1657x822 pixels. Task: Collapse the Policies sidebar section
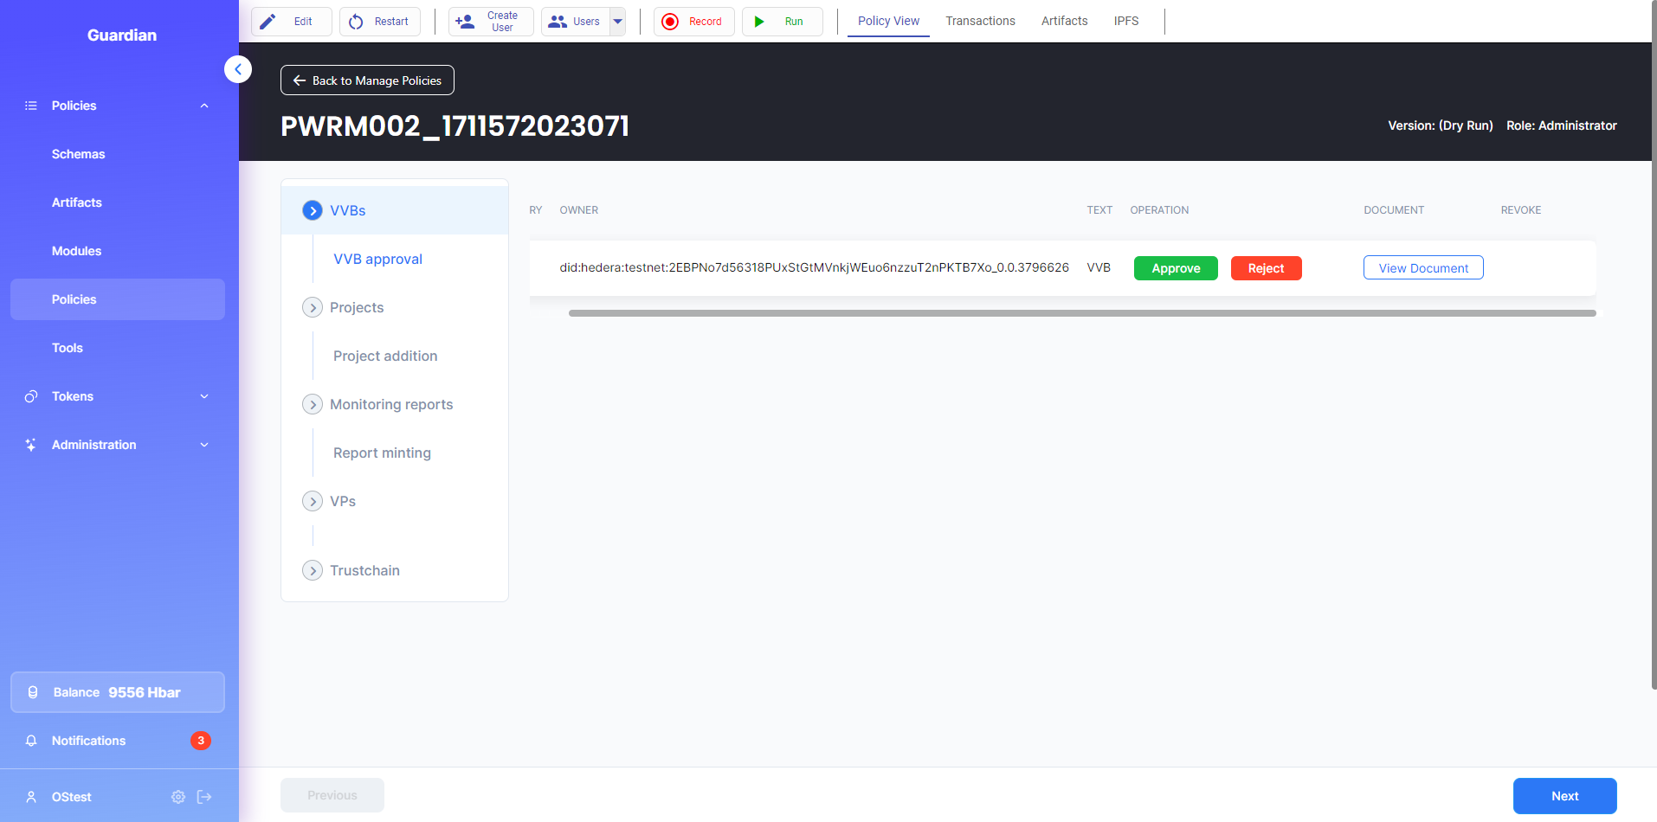point(204,106)
